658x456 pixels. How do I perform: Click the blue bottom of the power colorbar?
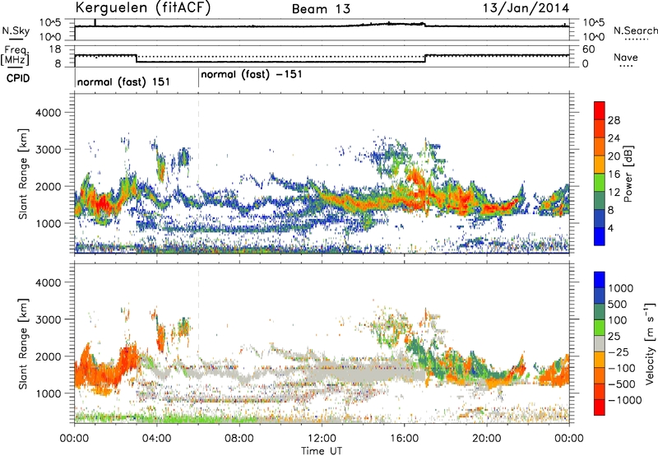(600, 236)
